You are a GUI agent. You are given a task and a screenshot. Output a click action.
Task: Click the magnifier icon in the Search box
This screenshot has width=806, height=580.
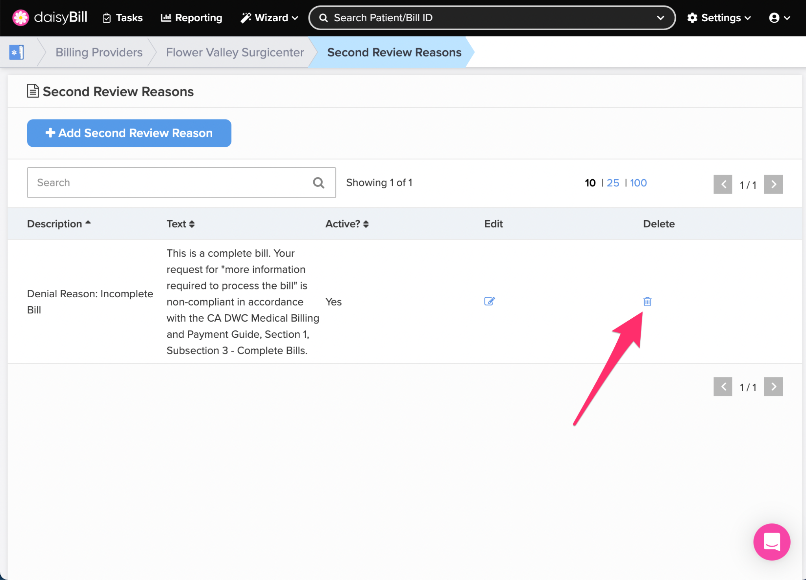318,183
